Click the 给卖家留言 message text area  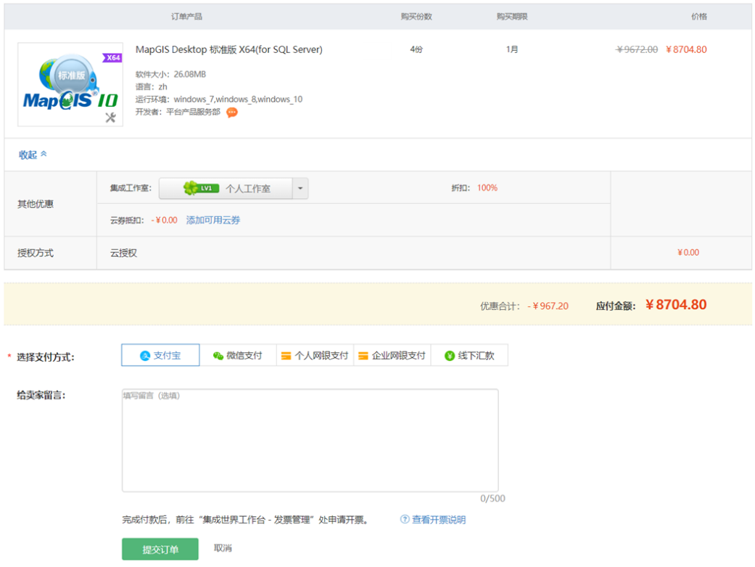coord(310,441)
